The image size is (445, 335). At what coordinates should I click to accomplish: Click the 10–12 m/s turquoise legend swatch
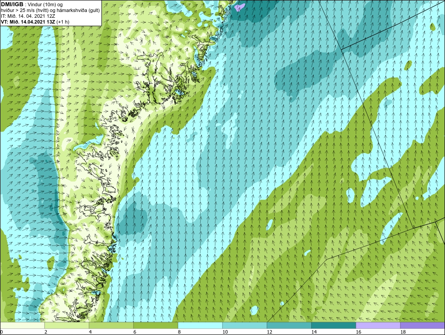tap(245, 325)
